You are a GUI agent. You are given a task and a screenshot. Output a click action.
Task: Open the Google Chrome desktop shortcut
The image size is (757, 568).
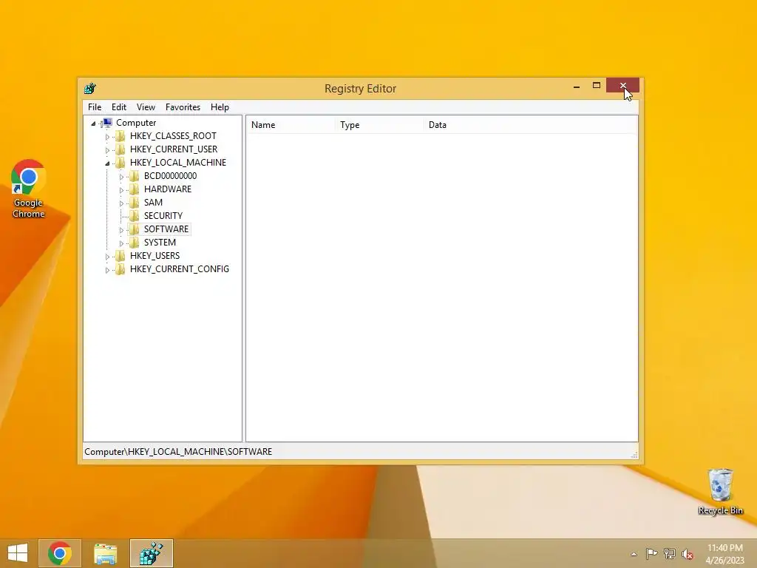click(x=29, y=189)
